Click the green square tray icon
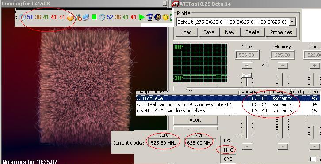Screen dimensions: 321x164 [x=94, y=17]
